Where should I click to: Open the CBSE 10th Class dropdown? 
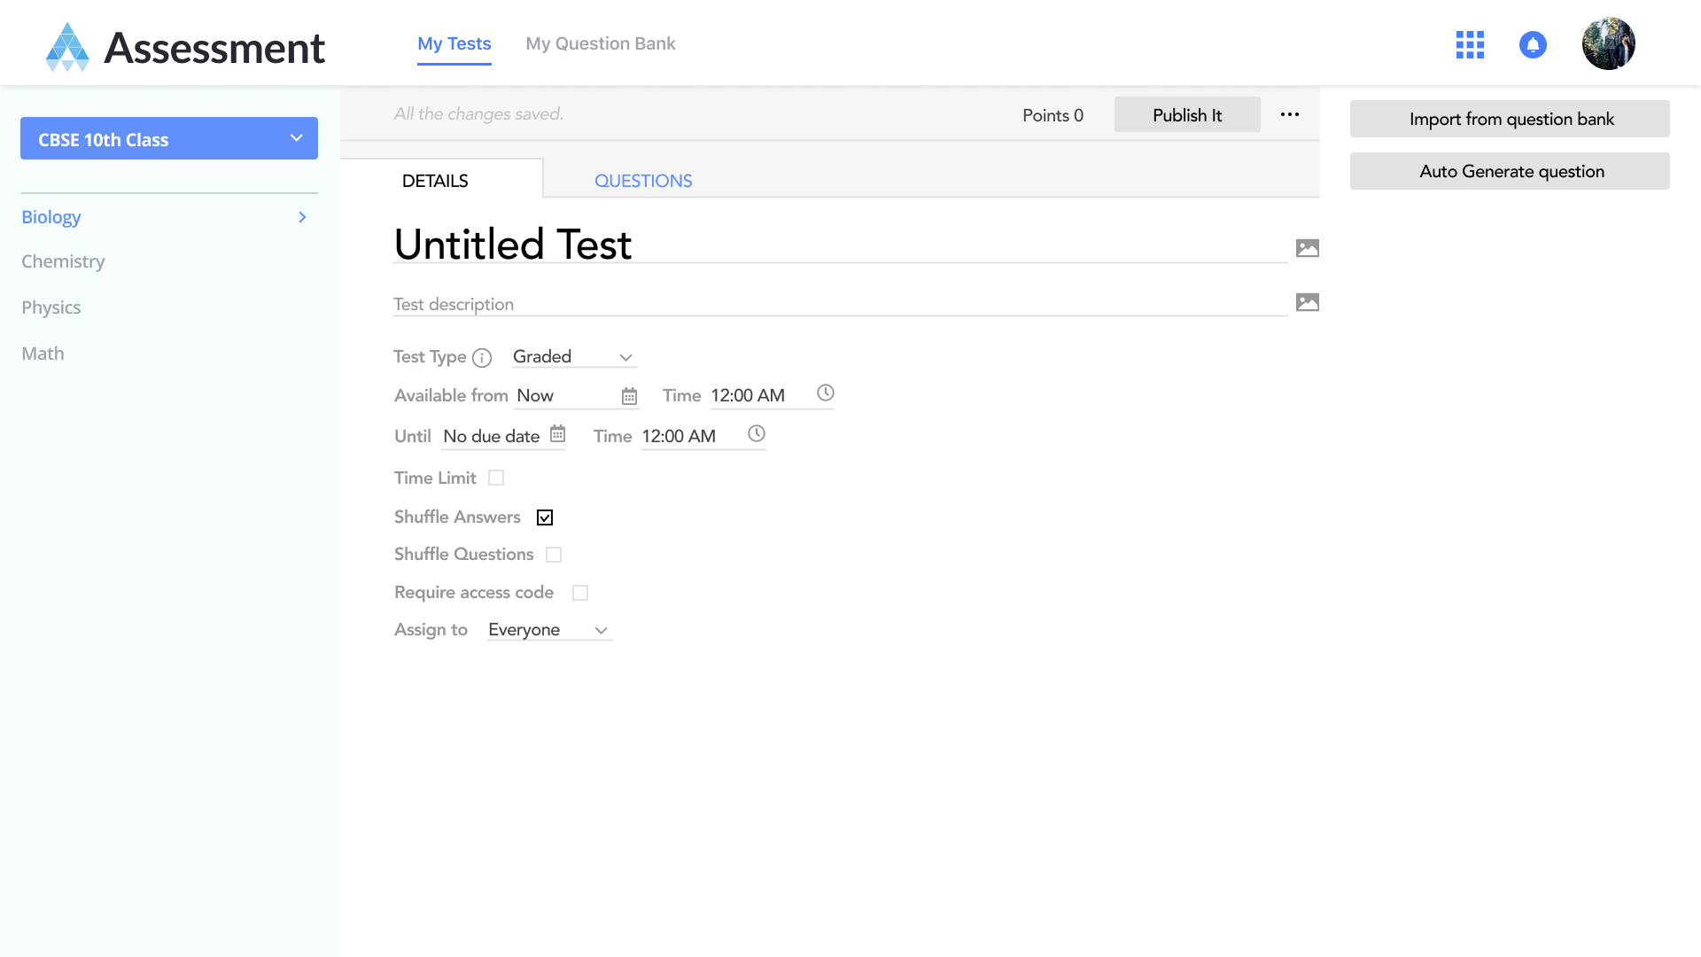(169, 139)
